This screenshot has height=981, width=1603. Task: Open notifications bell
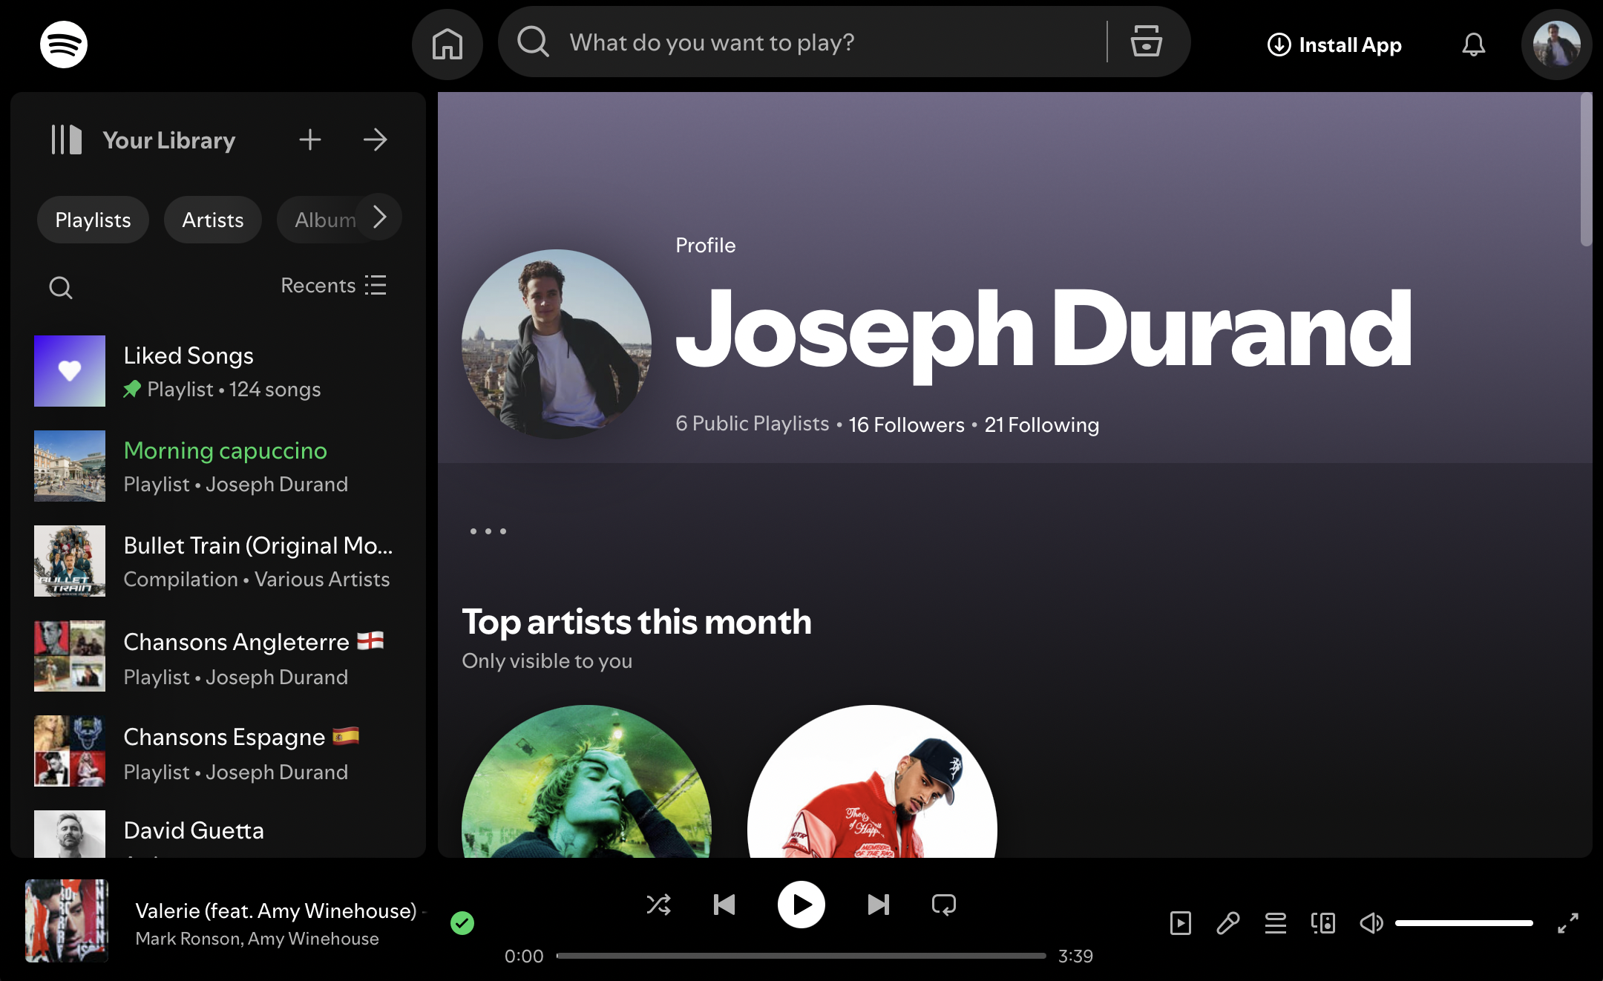coord(1474,45)
